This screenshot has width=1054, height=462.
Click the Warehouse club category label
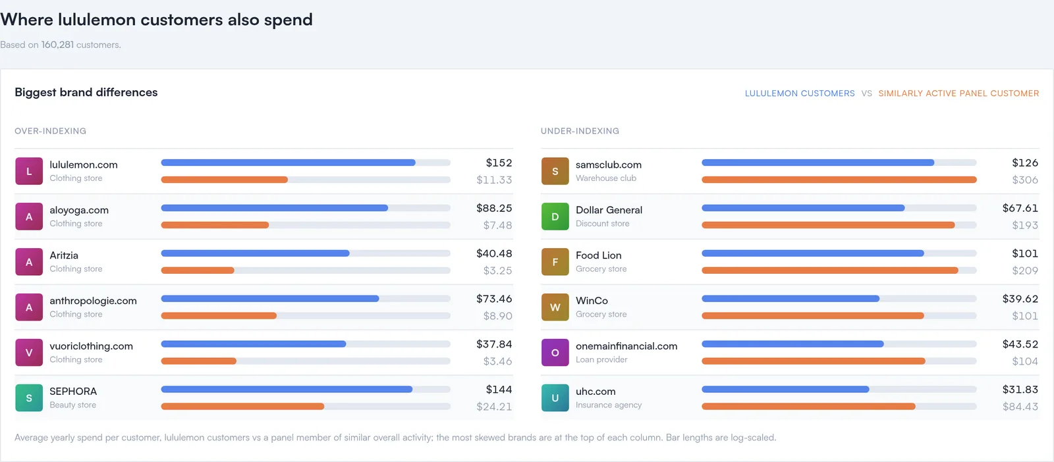click(x=606, y=178)
